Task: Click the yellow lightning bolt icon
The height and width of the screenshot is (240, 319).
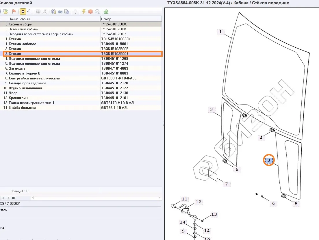Action: pyautogui.click(x=84, y=12)
